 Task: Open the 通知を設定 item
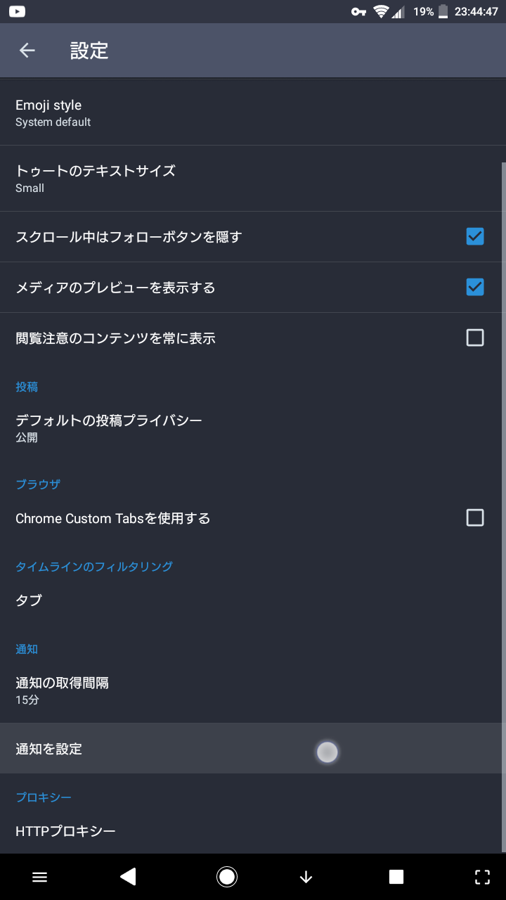253,749
